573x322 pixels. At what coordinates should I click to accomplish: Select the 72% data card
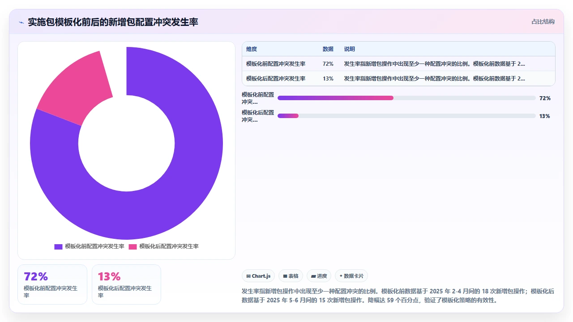coord(52,284)
